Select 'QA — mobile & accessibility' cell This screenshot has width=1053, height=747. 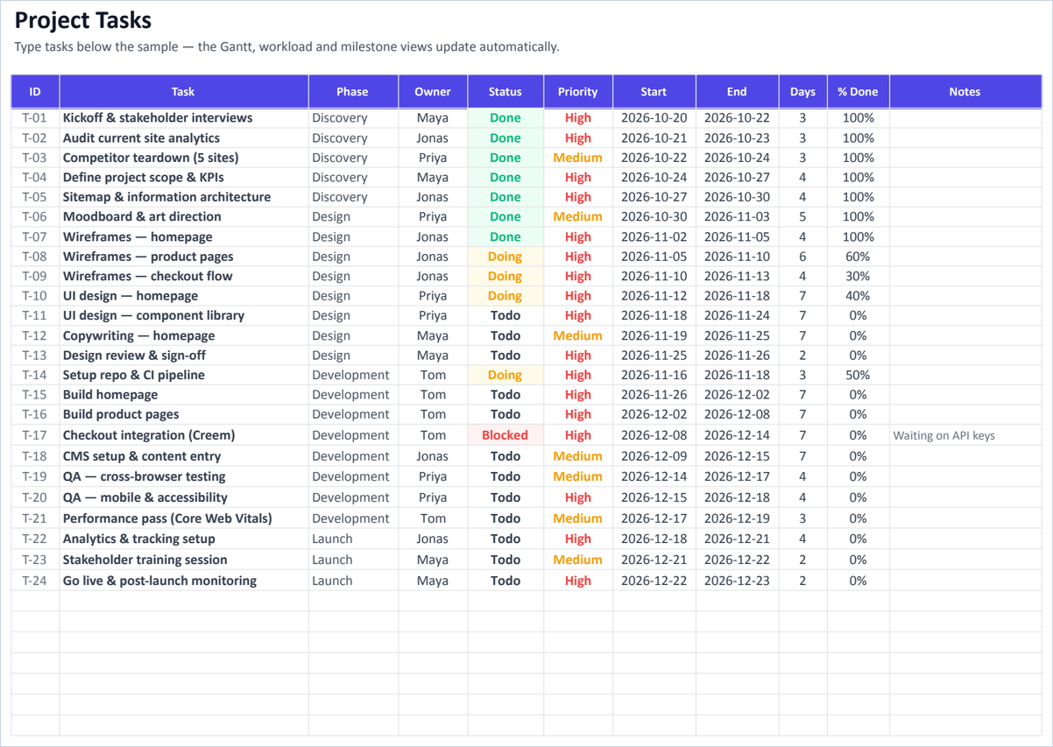pyautogui.click(x=184, y=497)
